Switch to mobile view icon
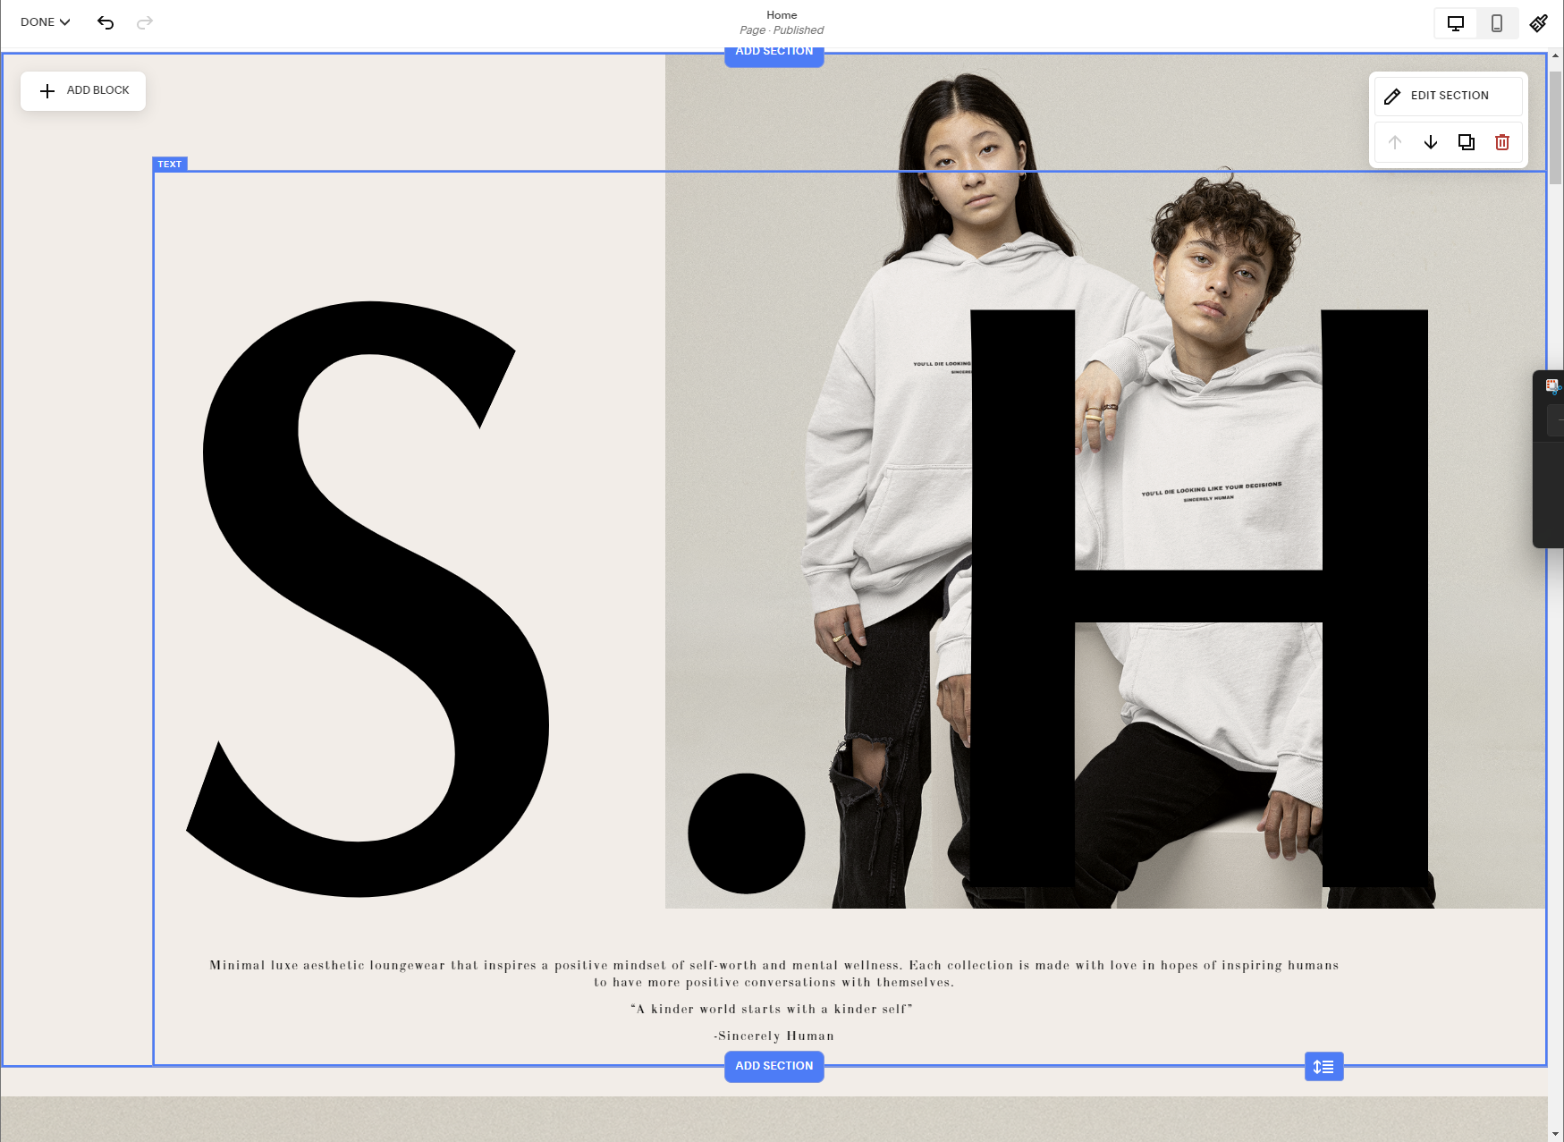 tap(1497, 23)
